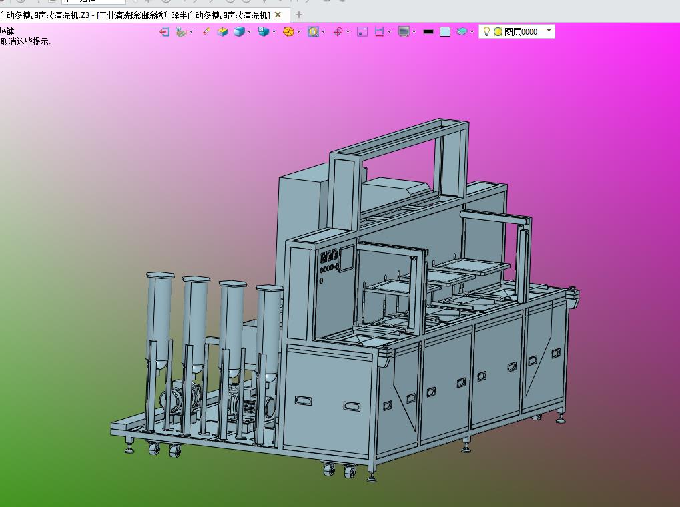Click the shaded blue cube display icon

pos(239,31)
